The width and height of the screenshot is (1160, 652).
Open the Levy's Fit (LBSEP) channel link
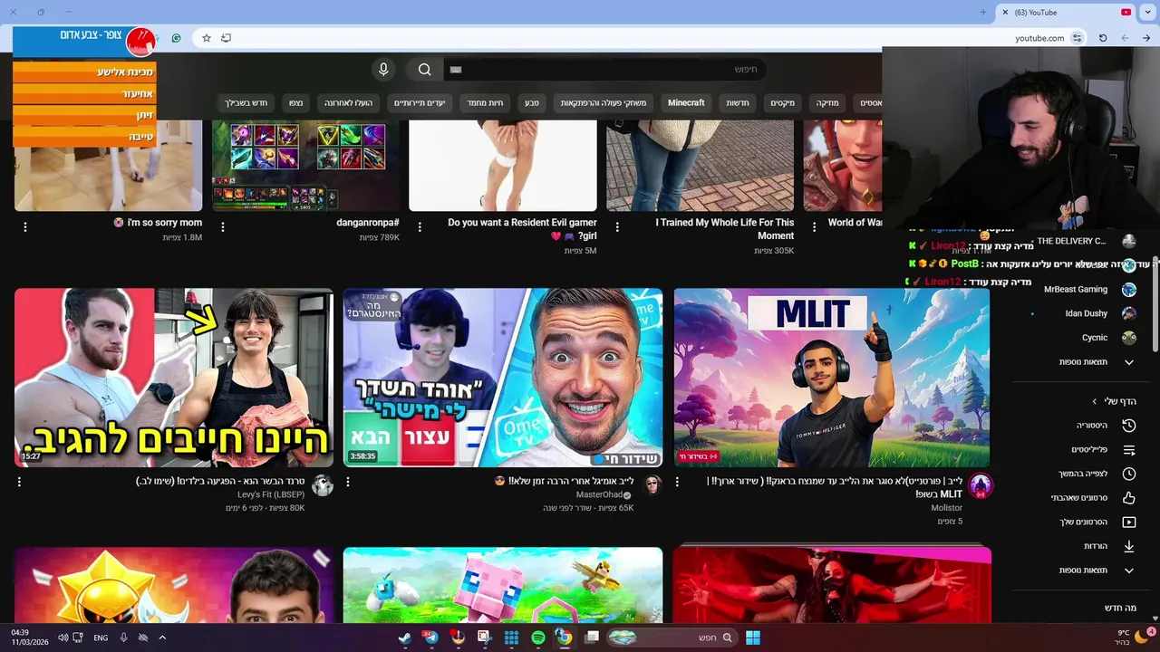pos(271,495)
